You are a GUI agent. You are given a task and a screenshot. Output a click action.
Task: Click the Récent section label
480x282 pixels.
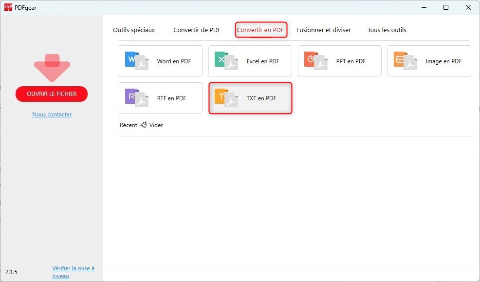tap(128, 125)
